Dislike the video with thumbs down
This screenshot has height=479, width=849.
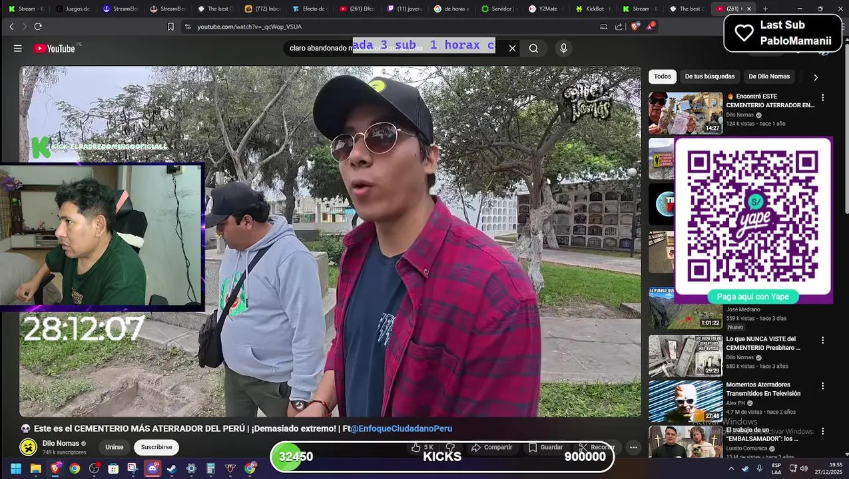click(450, 448)
